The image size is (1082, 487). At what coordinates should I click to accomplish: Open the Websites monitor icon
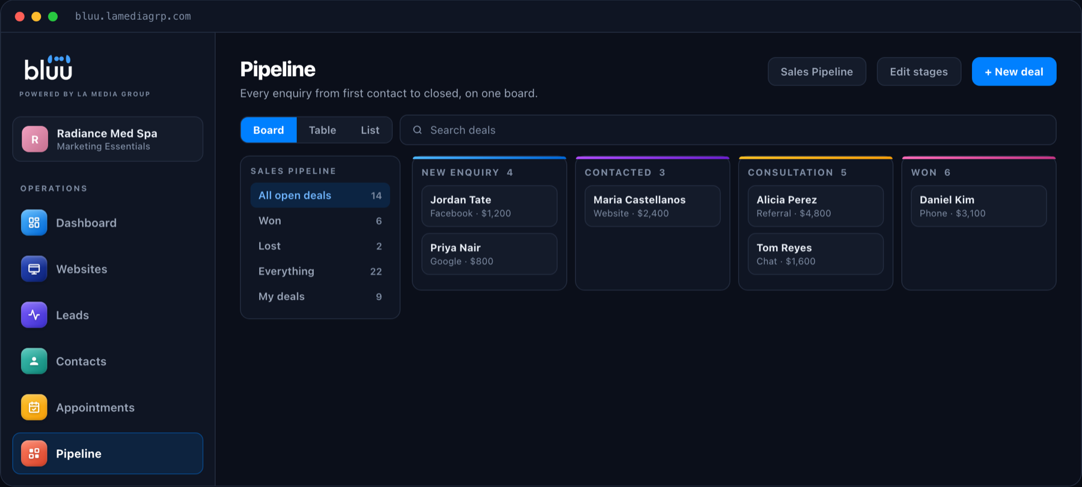click(x=34, y=269)
